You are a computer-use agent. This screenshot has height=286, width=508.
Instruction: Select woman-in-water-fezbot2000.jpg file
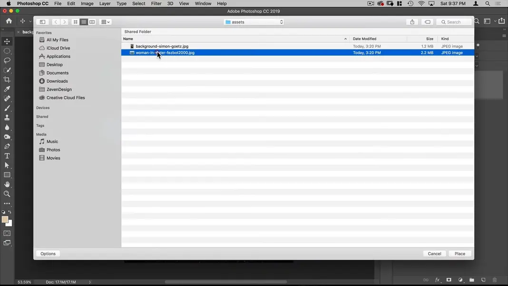tap(297, 52)
